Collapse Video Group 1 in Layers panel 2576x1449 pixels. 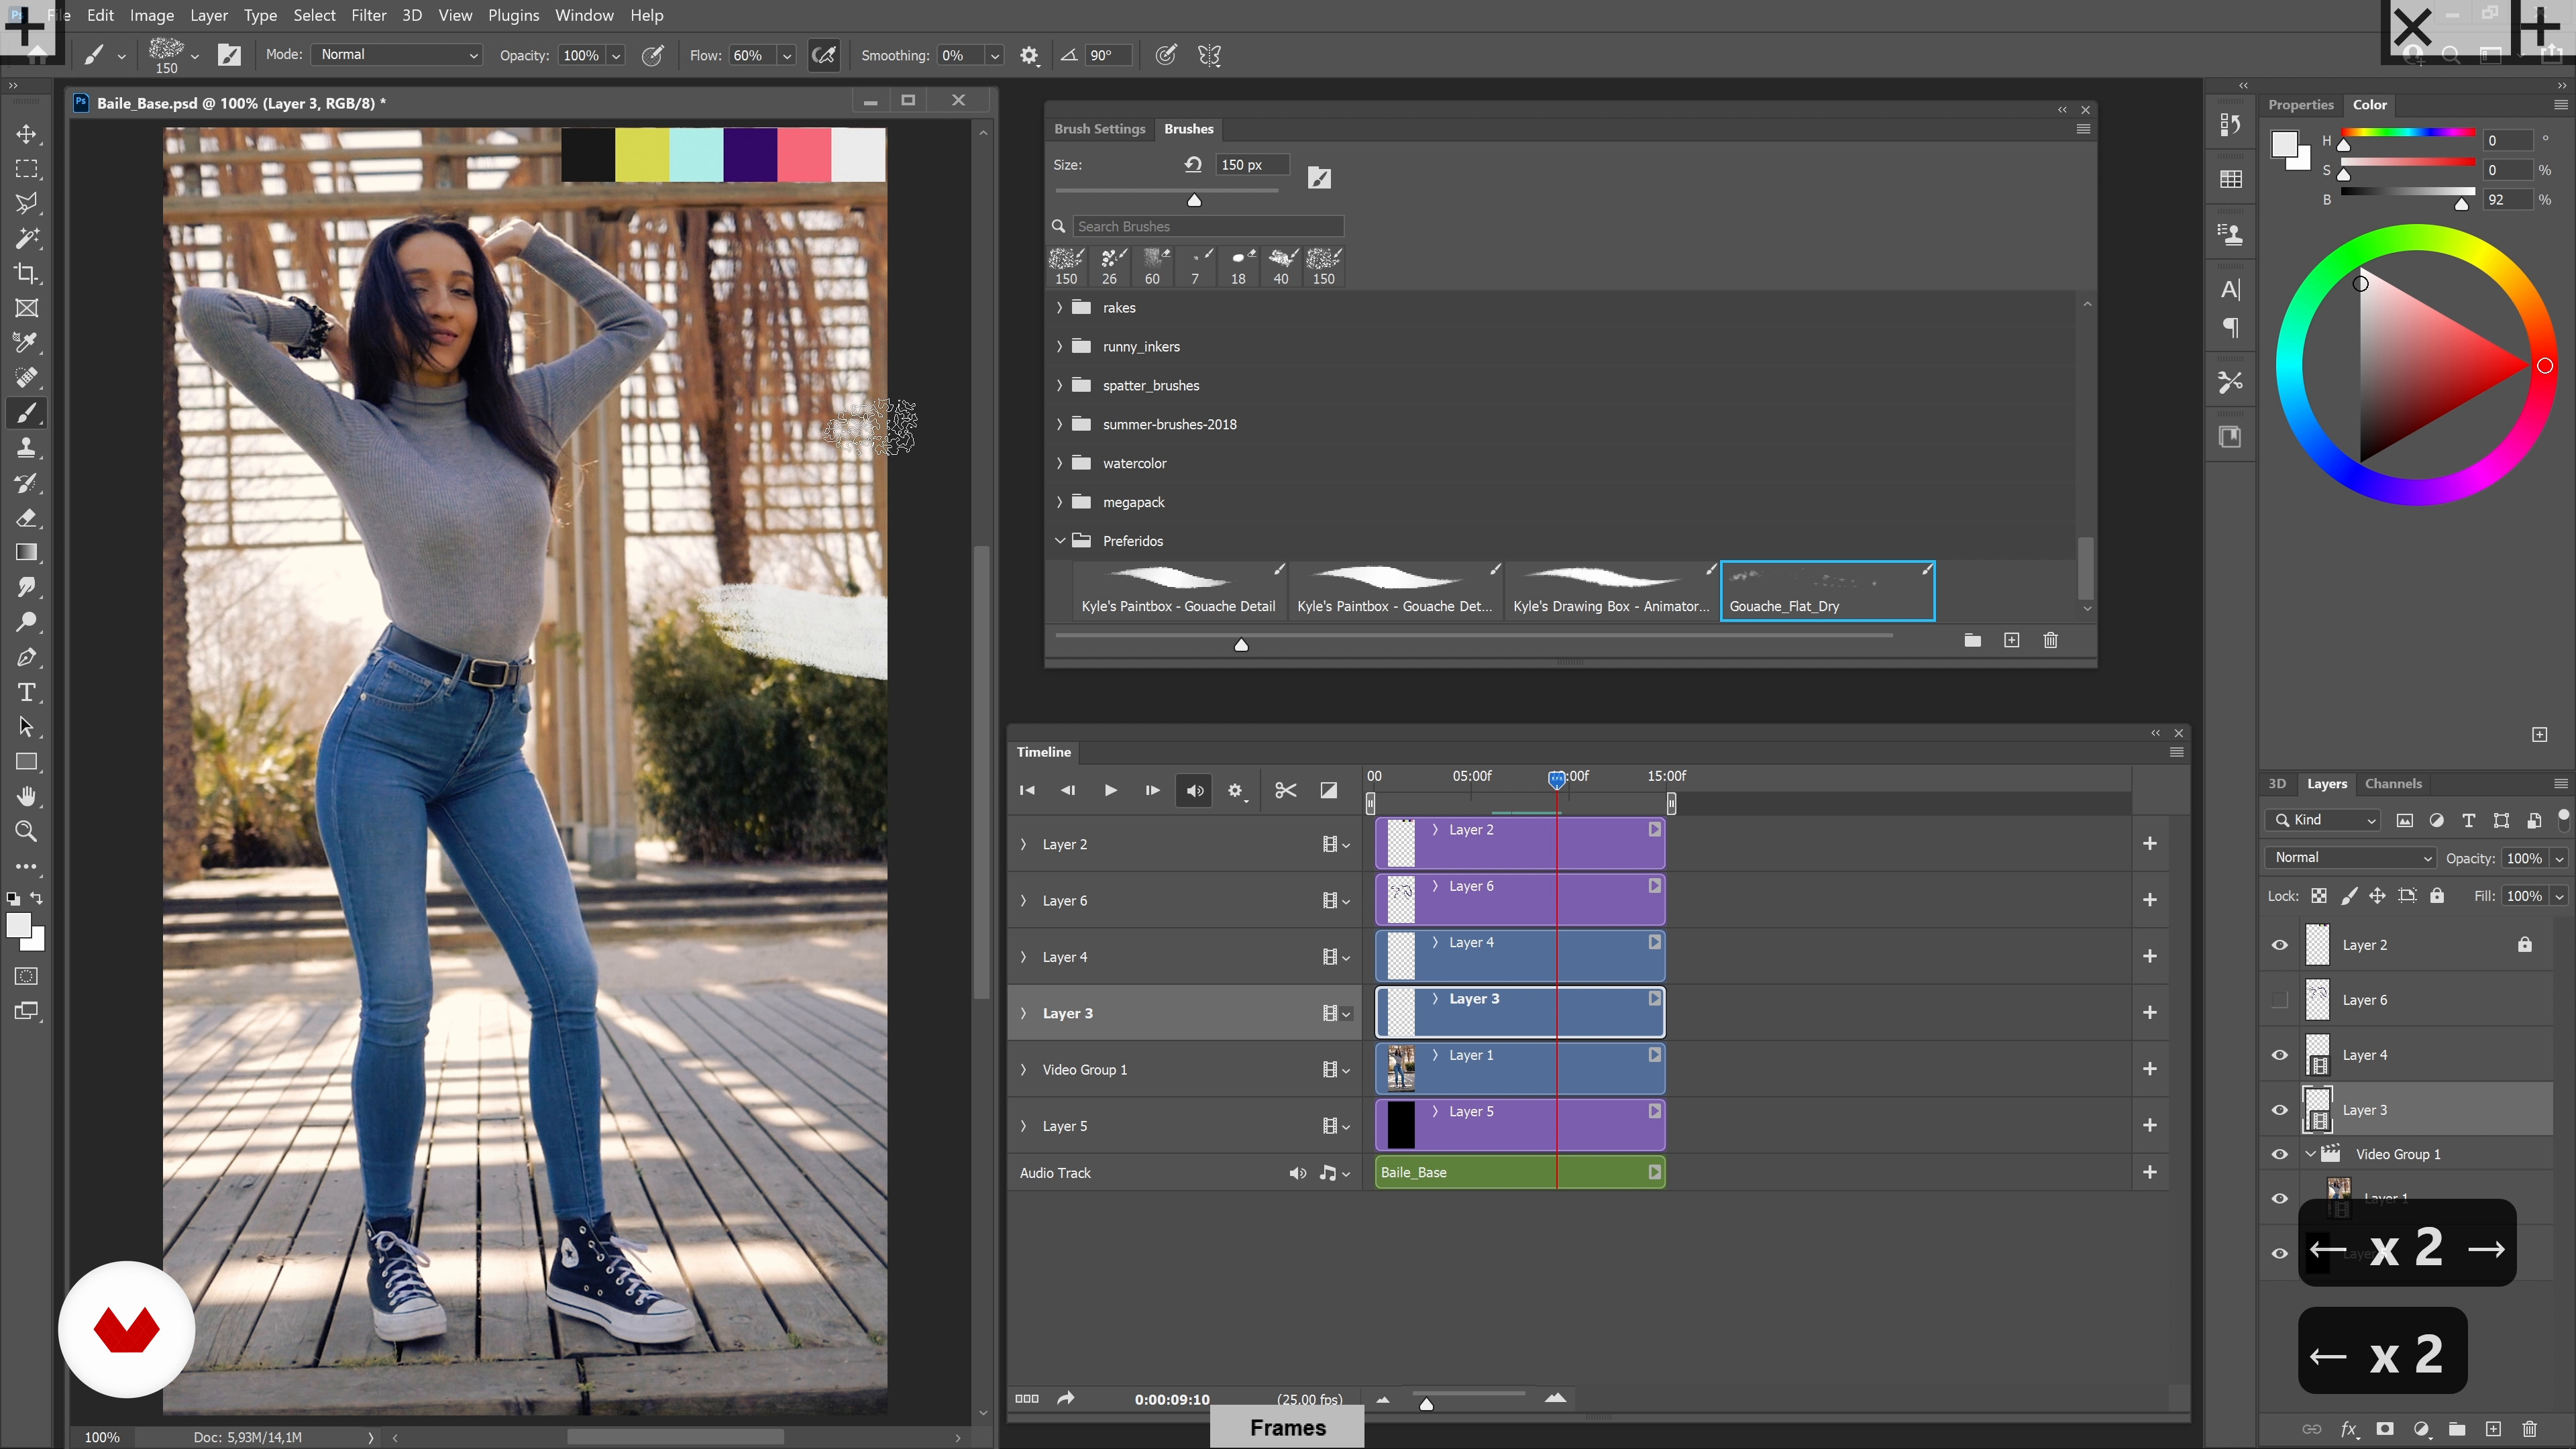coord(2310,1154)
